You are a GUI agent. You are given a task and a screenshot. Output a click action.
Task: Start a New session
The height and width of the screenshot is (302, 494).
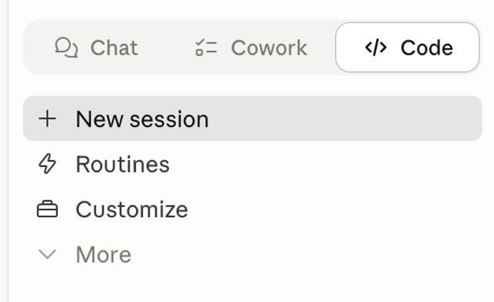(252, 119)
